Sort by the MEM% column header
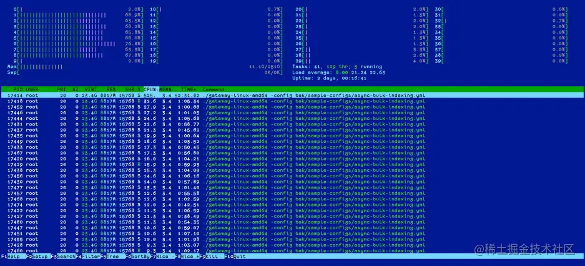The width and height of the screenshot is (585, 266). (x=165, y=89)
